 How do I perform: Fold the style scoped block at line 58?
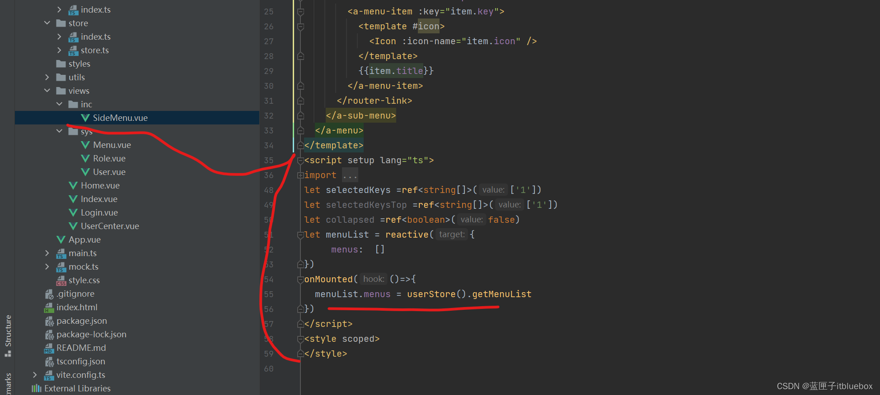[300, 339]
